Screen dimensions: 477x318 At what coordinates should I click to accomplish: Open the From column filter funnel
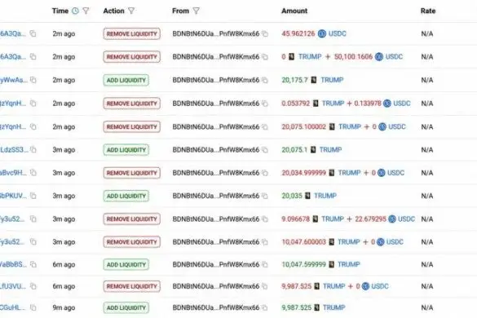click(x=197, y=11)
